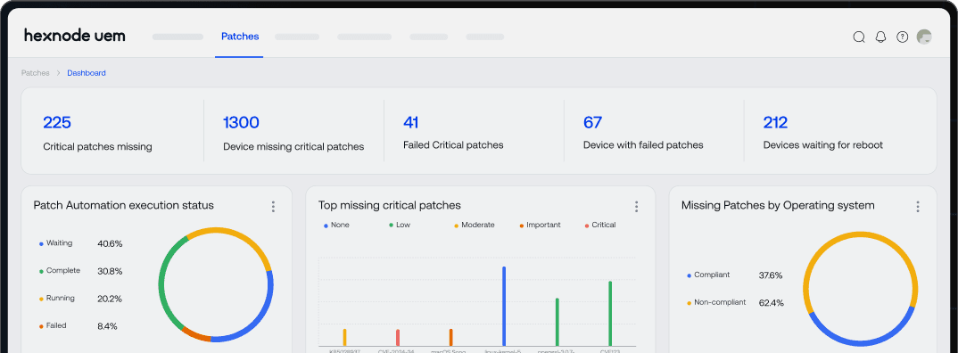Open the 67 devices with failed patches count
The height and width of the screenshot is (353, 958).
[x=592, y=122]
